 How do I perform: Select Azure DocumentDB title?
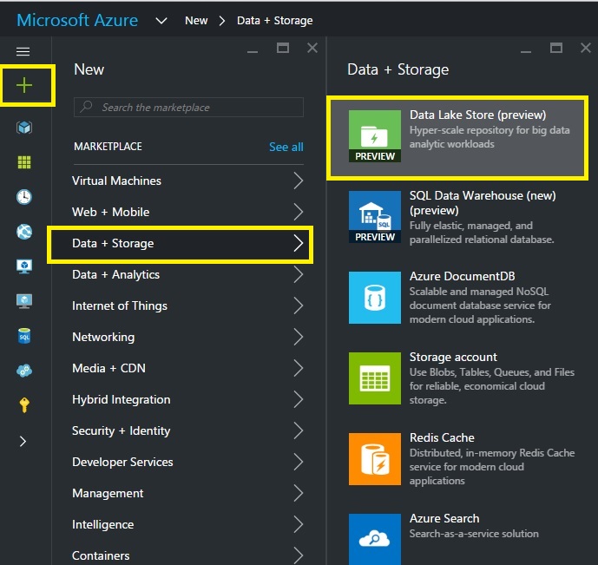pos(462,276)
